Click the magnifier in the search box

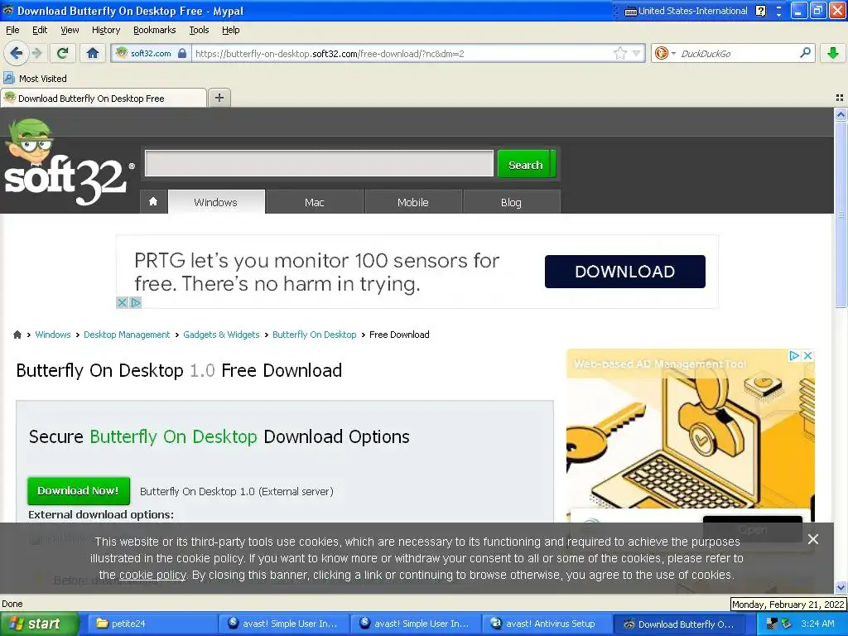pyautogui.click(x=805, y=52)
